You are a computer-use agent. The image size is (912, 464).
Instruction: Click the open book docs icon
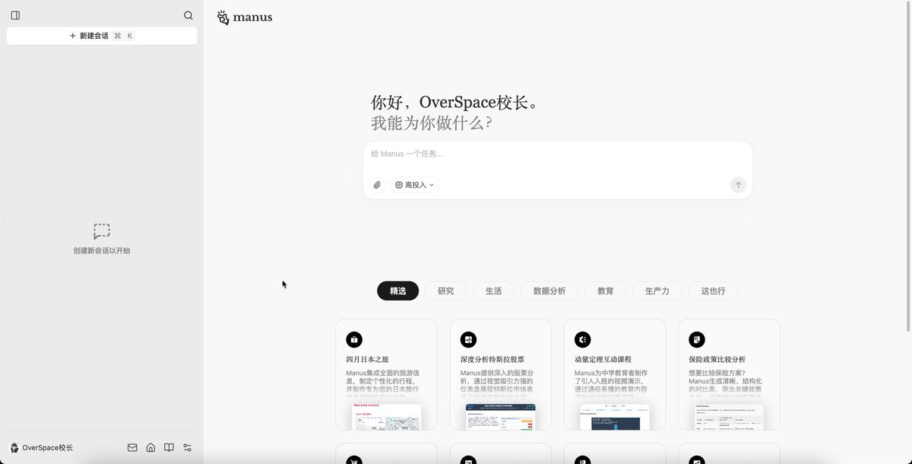(x=169, y=448)
